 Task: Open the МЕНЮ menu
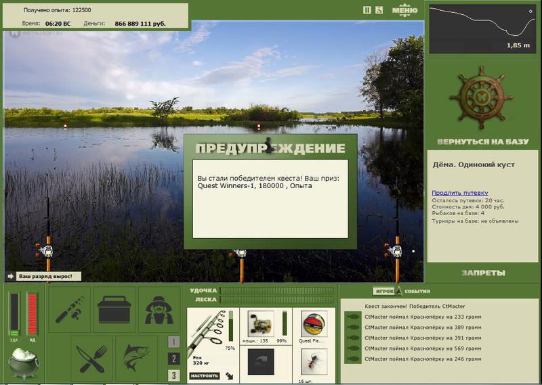[404, 9]
